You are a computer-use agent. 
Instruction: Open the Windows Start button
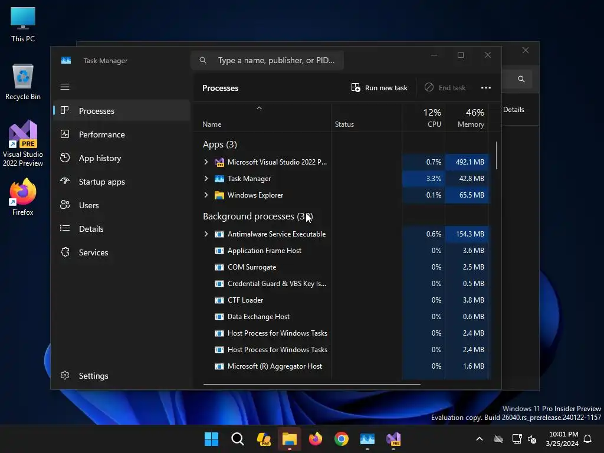click(211, 439)
